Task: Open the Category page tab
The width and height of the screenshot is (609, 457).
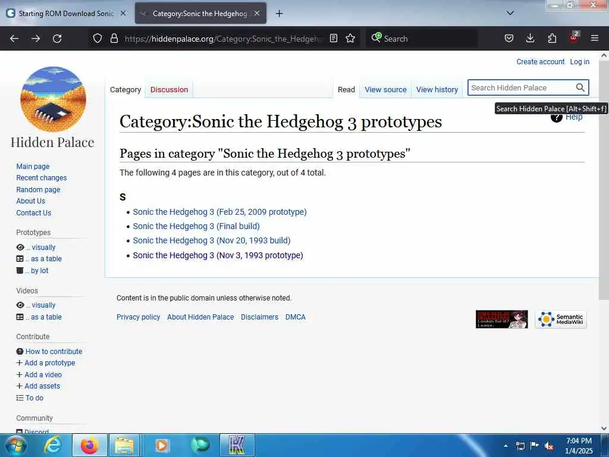Action: [125, 90]
